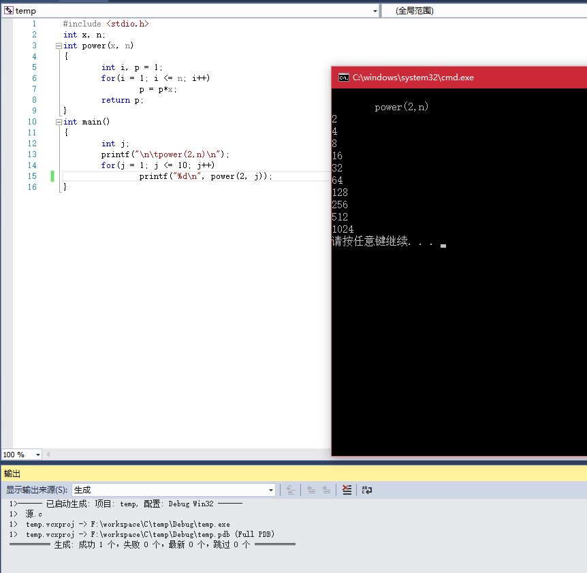Screen dimensions: 587x573
Task: Click the 'for(i = 1; i <= n; i++)' line
Action: (155, 78)
